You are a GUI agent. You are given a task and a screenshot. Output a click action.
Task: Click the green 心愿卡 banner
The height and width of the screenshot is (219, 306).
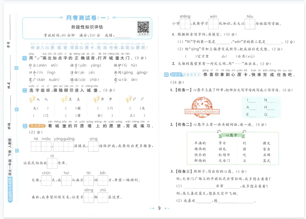[232, 135]
